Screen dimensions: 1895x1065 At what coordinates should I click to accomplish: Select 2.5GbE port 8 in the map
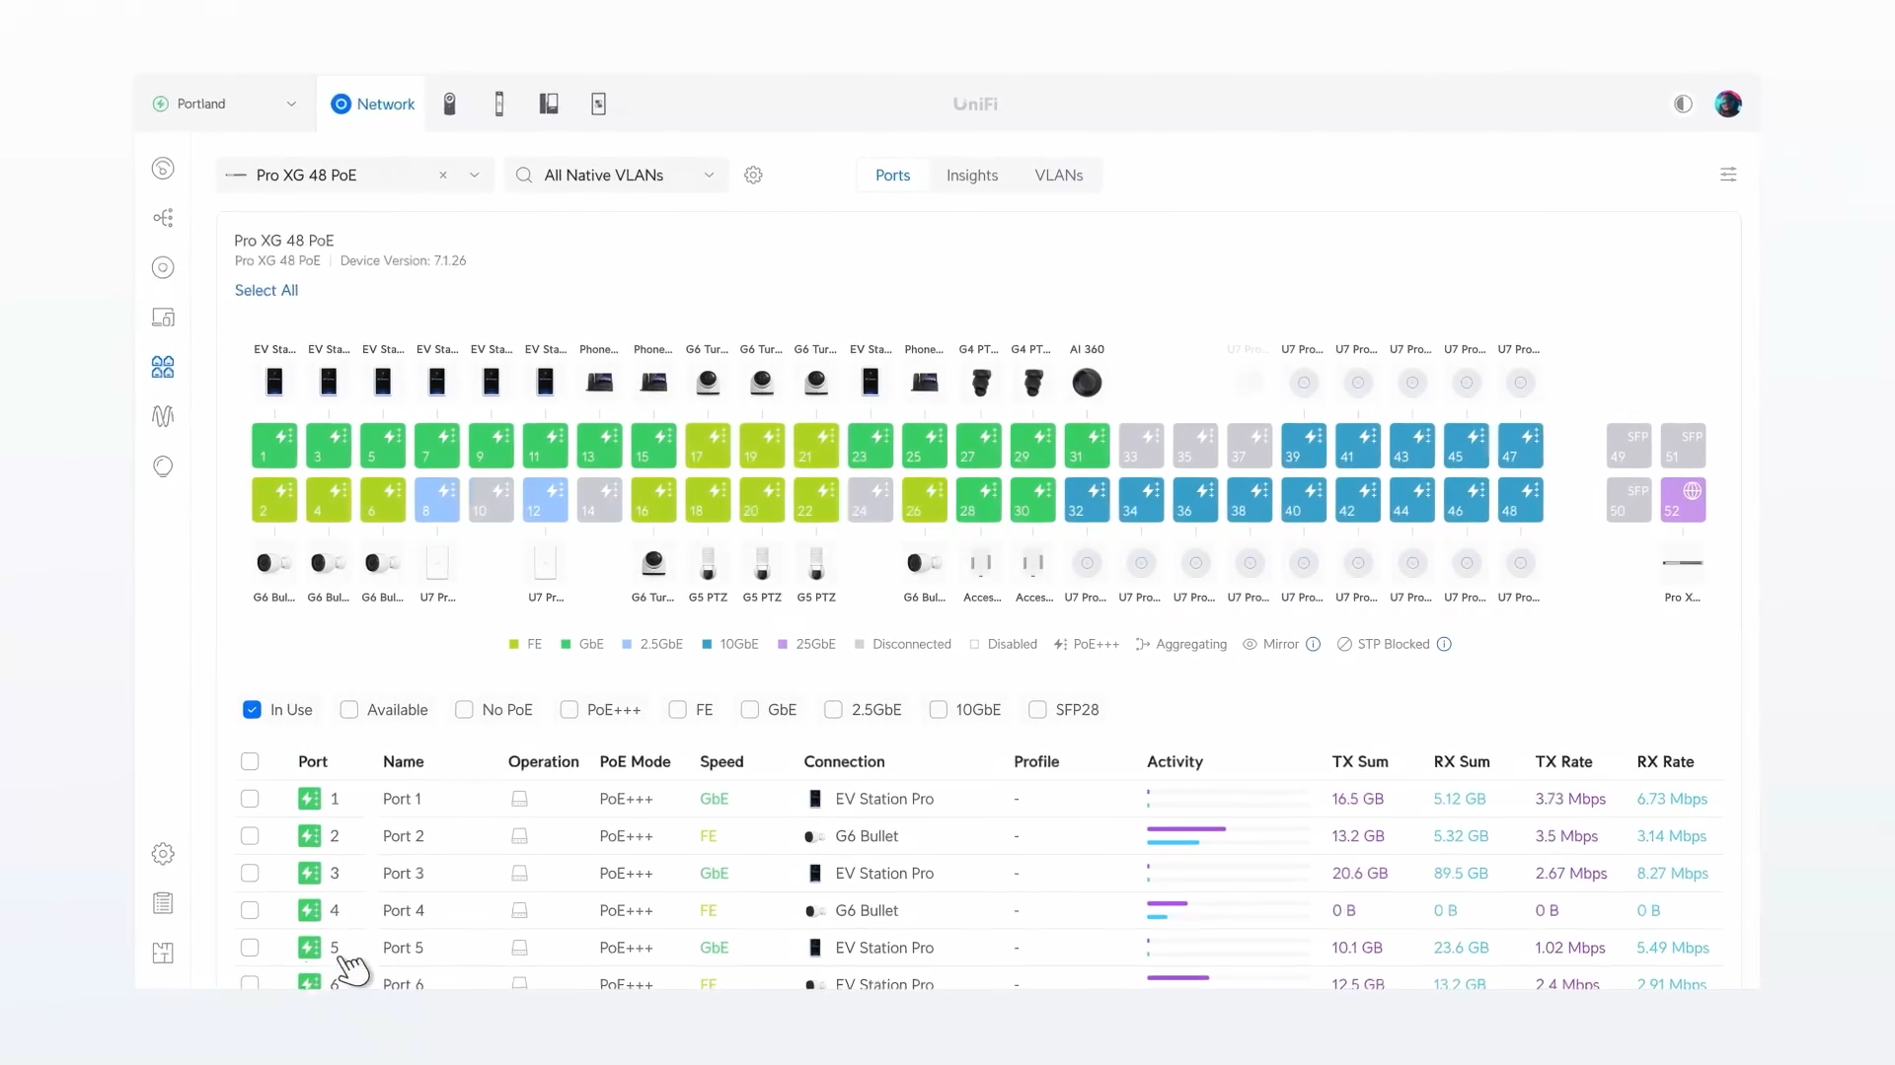pos(437,500)
